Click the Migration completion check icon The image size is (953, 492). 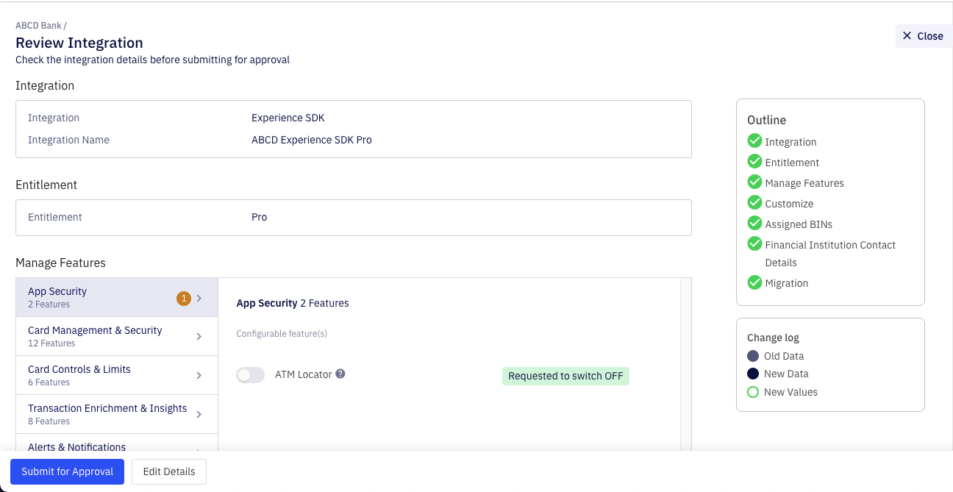point(754,282)
